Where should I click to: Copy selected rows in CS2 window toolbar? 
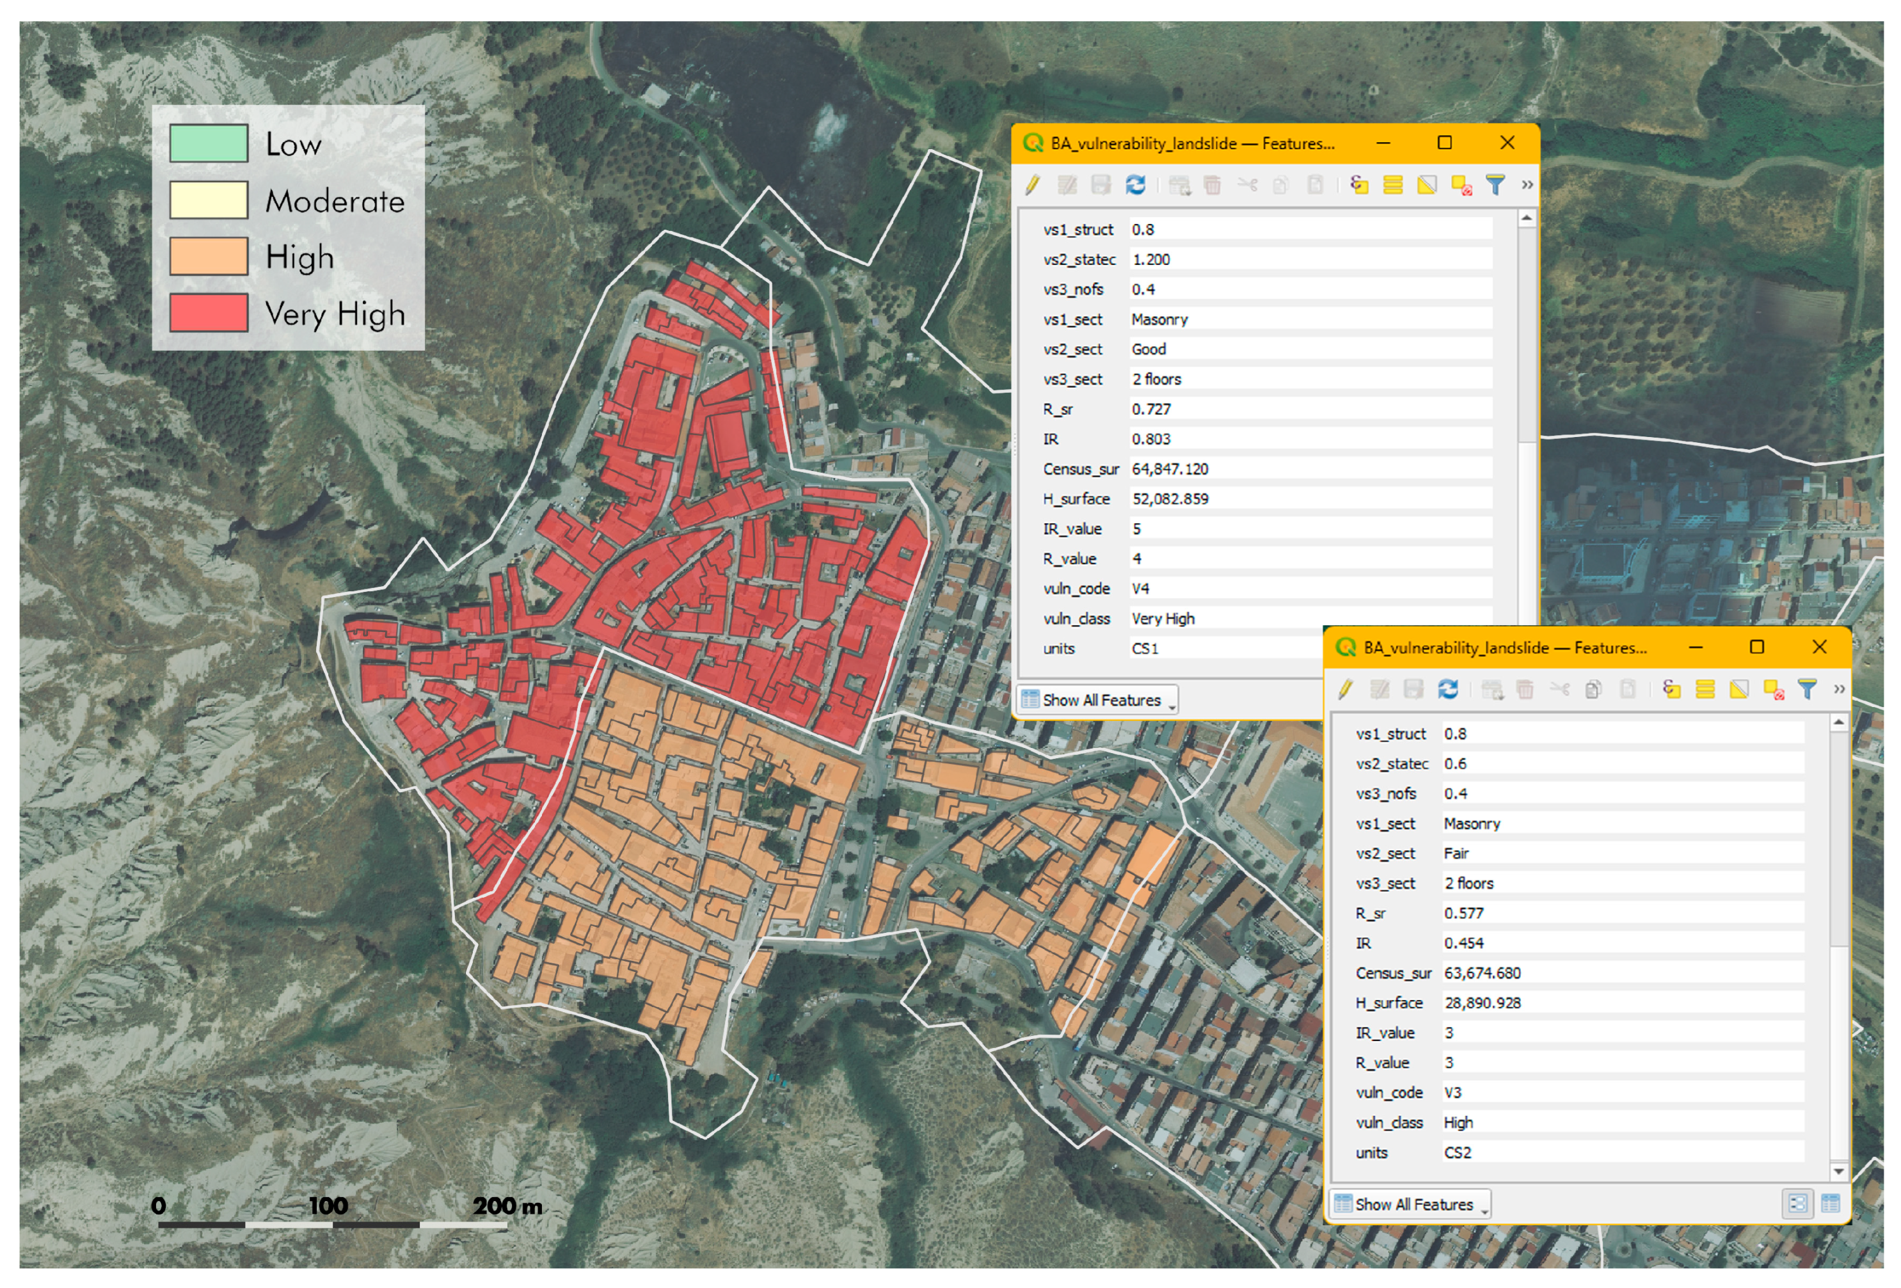(x=1593, y=689)
